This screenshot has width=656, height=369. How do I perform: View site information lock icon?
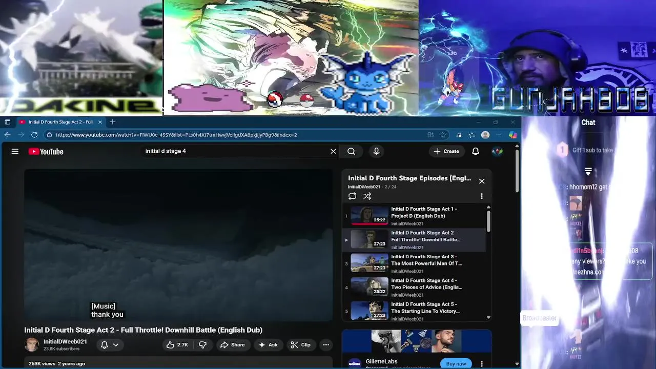tap(49, 135)
